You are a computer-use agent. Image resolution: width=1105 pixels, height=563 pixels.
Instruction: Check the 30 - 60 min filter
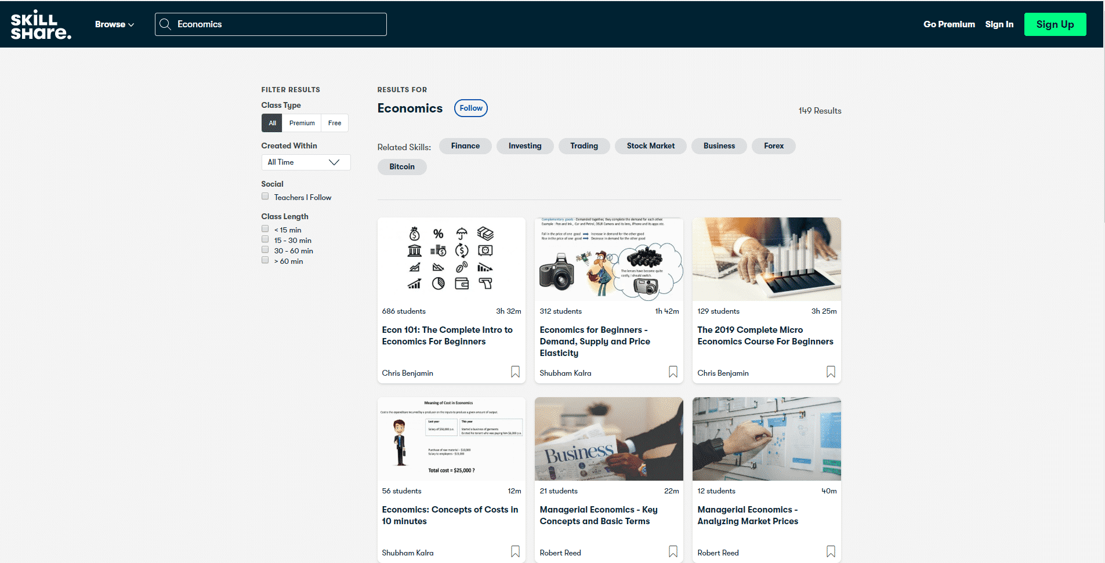pos(265,250)
